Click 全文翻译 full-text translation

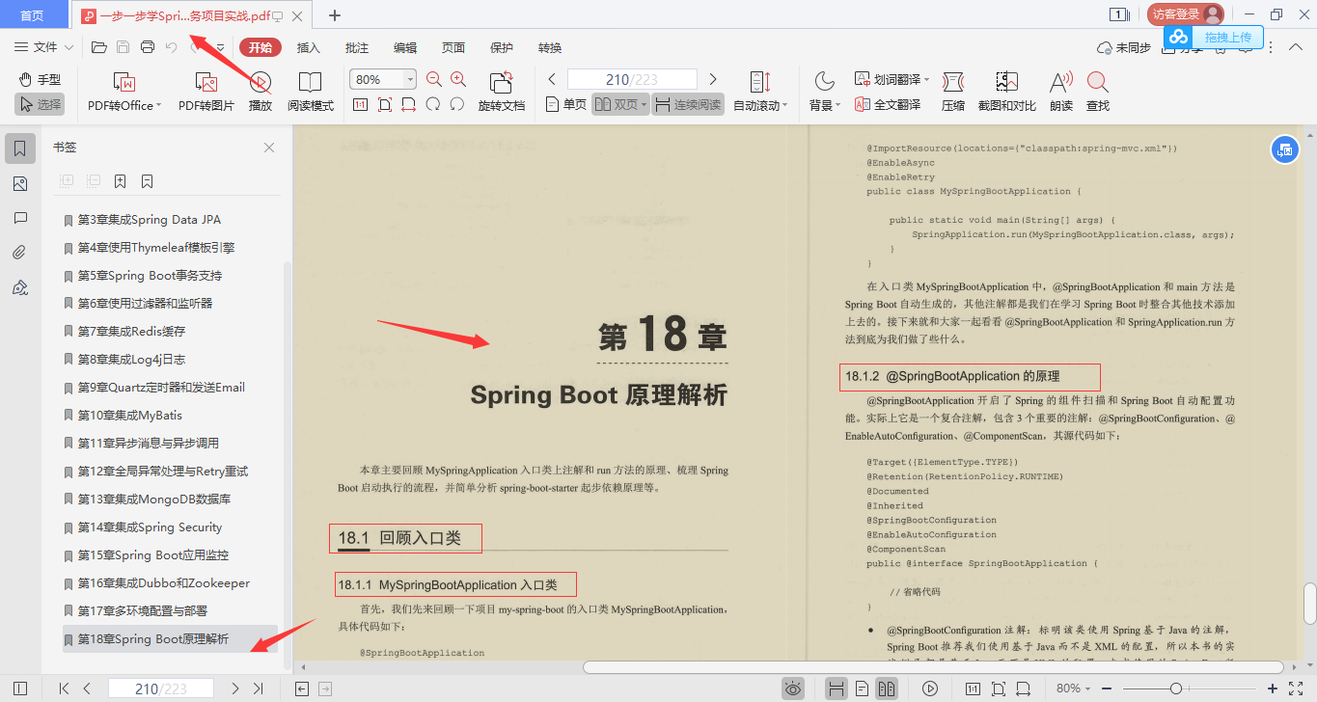[888, 104]
